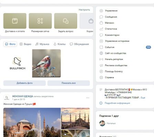Open friend Наталья's avatar
The image size is (154, 137).
pos(102,123)
